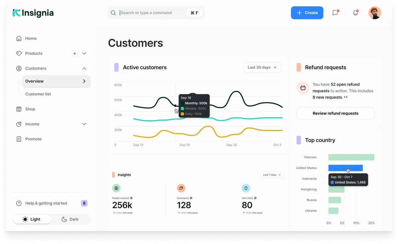Open the chat messages icon
The image size is (398, 244).
[x=335, y=13]
